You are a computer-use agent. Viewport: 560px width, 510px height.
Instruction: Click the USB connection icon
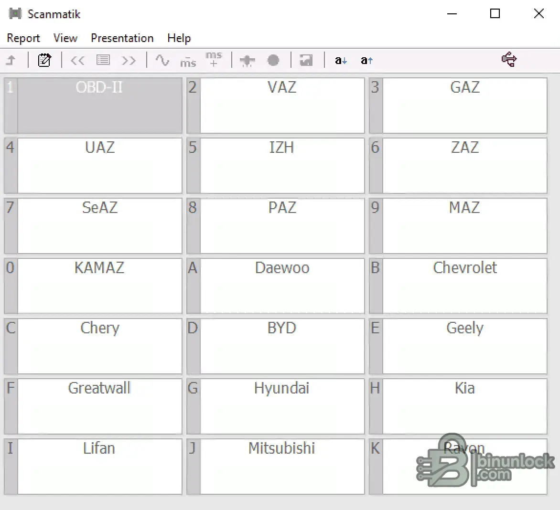509,60
